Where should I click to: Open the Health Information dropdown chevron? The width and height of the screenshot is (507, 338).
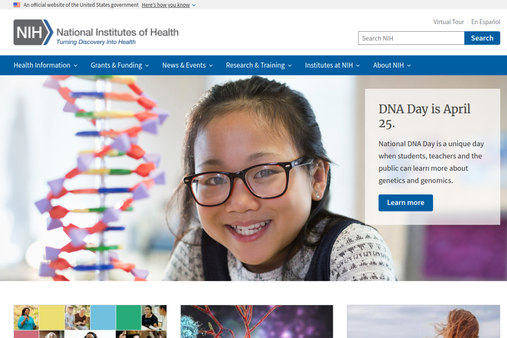pyautogui.click(x=76, y=65)
